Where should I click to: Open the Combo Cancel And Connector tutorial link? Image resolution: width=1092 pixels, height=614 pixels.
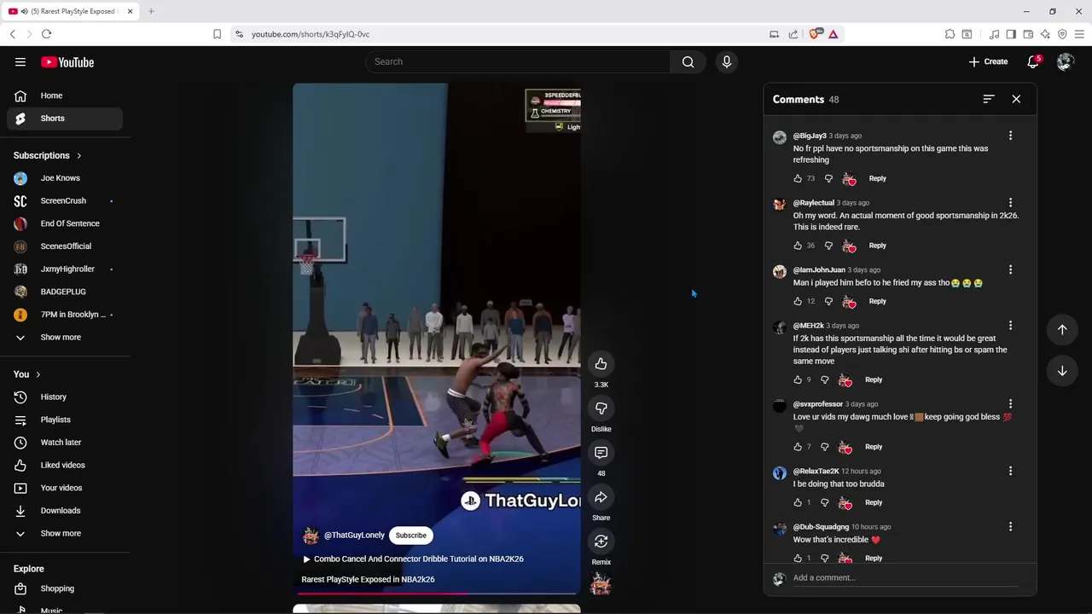pyautogui.click(x=413, y=559)
